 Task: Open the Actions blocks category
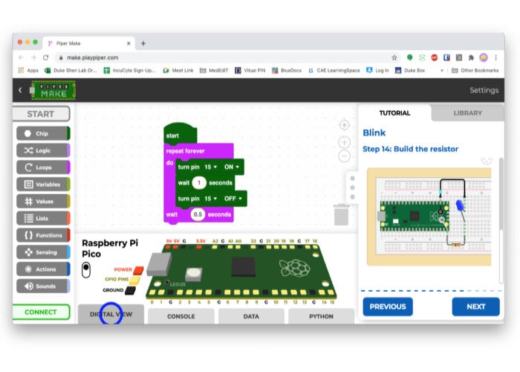[43, 269]
